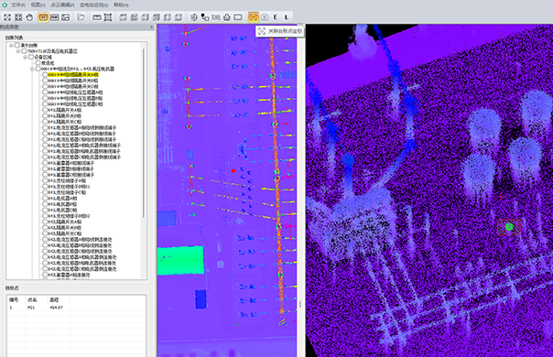The image size is (553, 357).
Task: Toggle the highlighted orange target-coordinate icon
Action: point(254,16)
